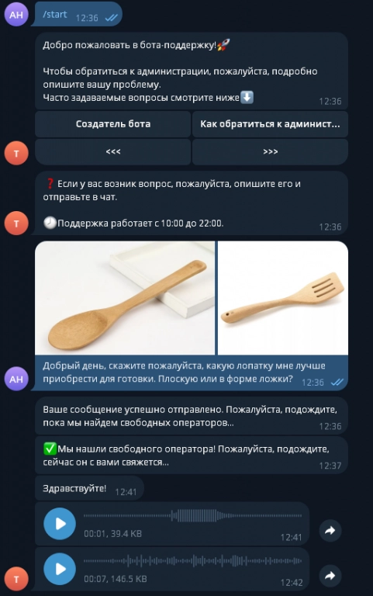Select 'Как обратиться к админист...' button
The width and height of the screenshot is (373, 596).
(270, 124)
